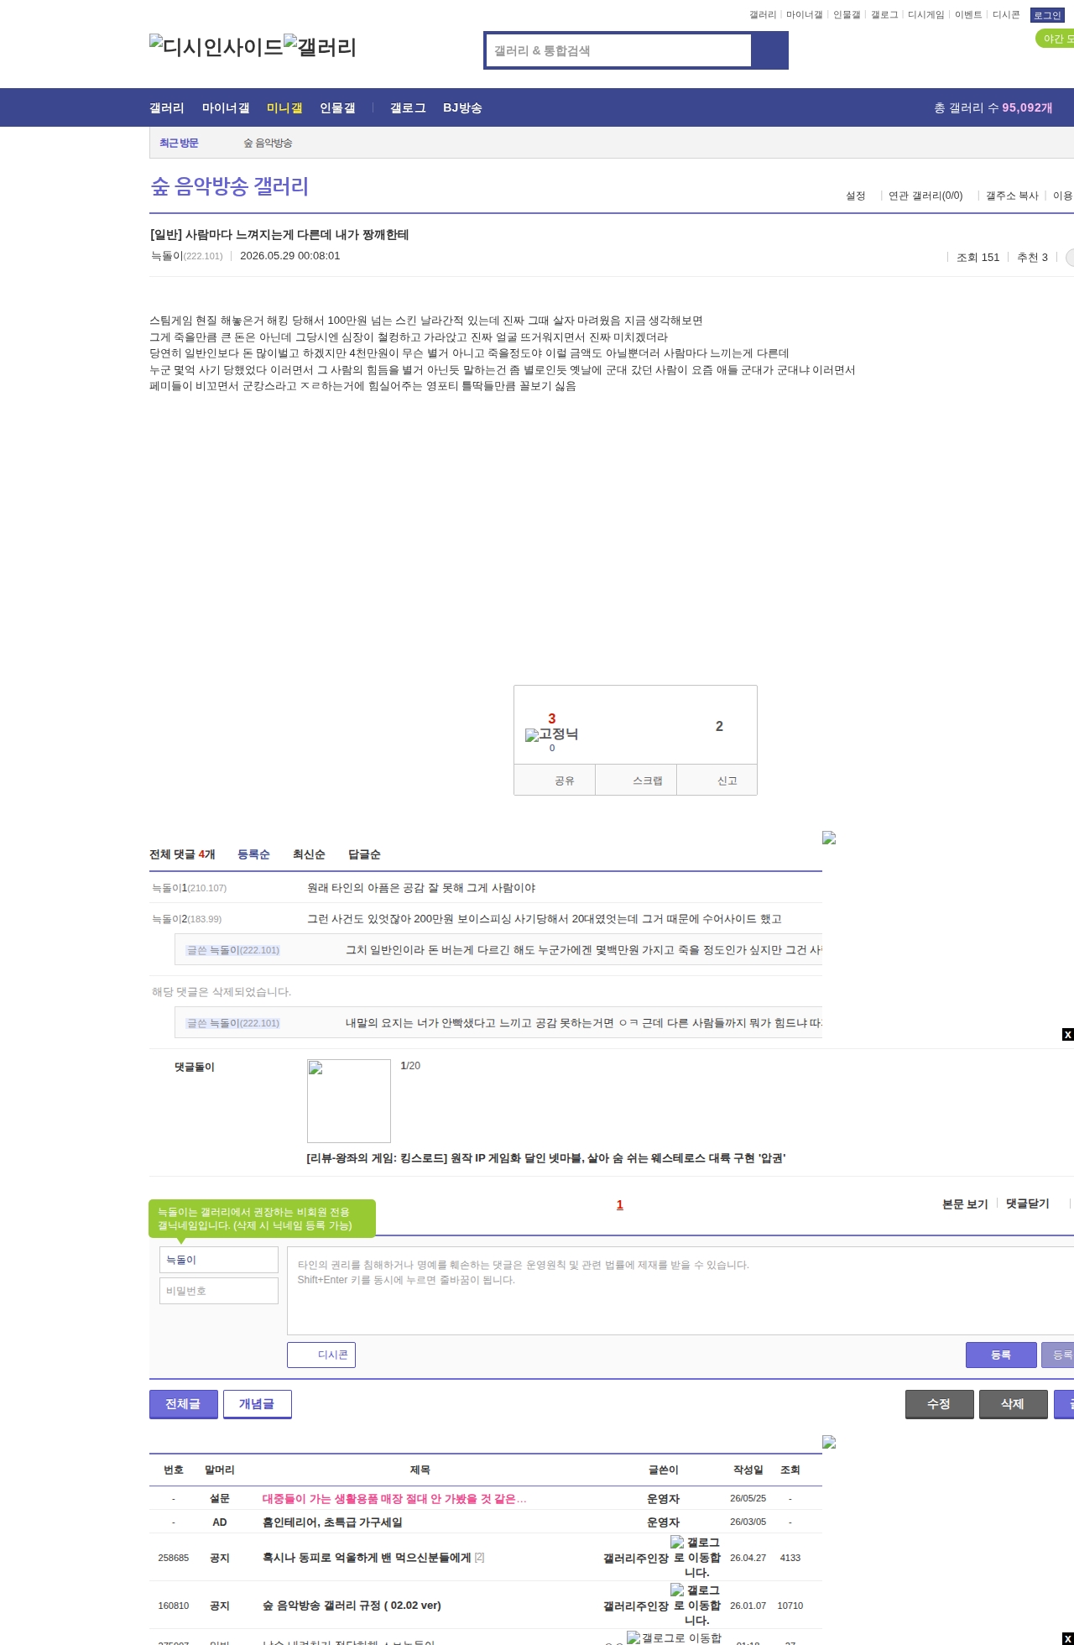1074x1645 pixels.
Task: Open 숲 음악방송 in the 최근 방문 bar
Action: [268, 143]
